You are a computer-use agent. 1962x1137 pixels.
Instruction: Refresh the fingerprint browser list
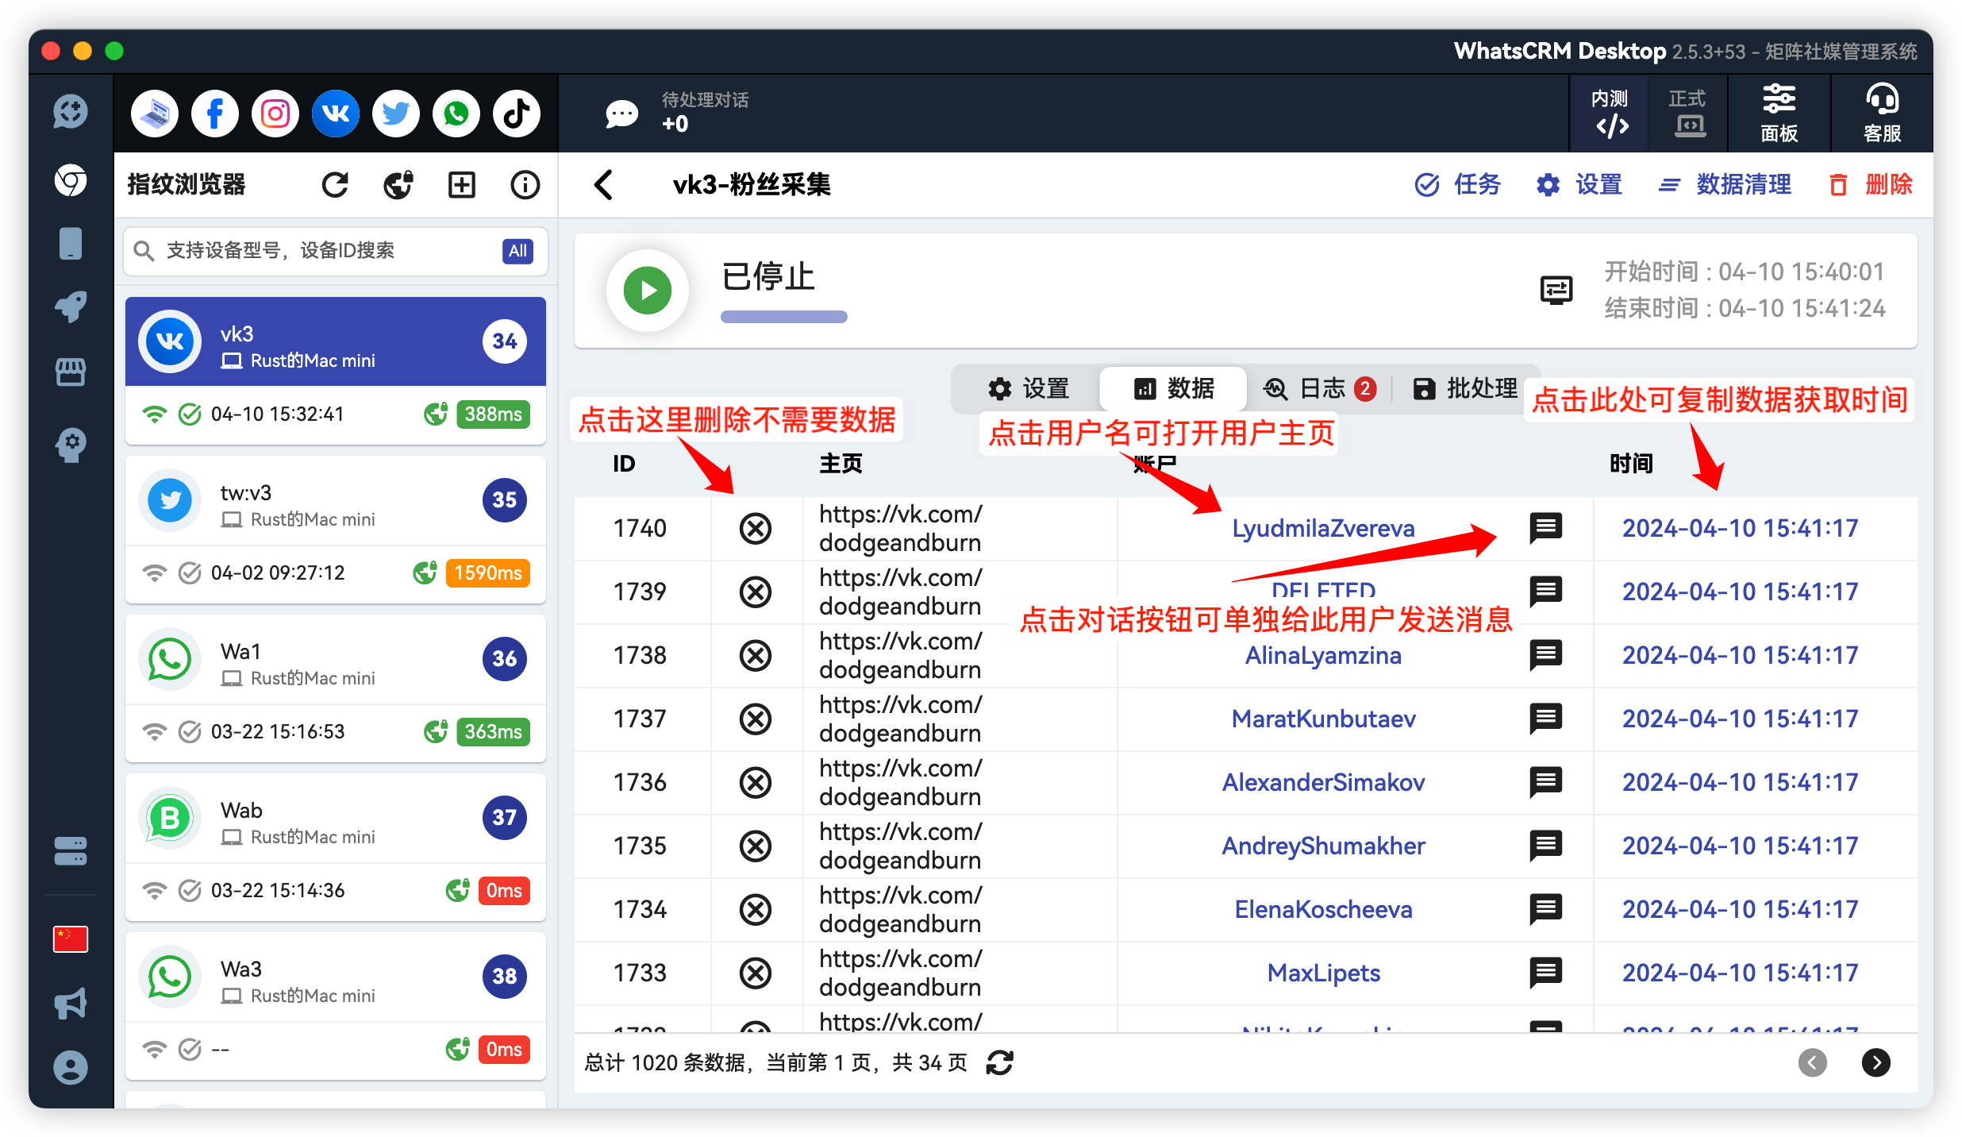[335, 184]
